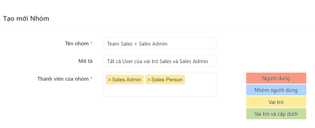Viewport: 315px width, 128px height.
Task: Click the yellow Vai trò legend swatch
Action: click(x=276, y=102)
